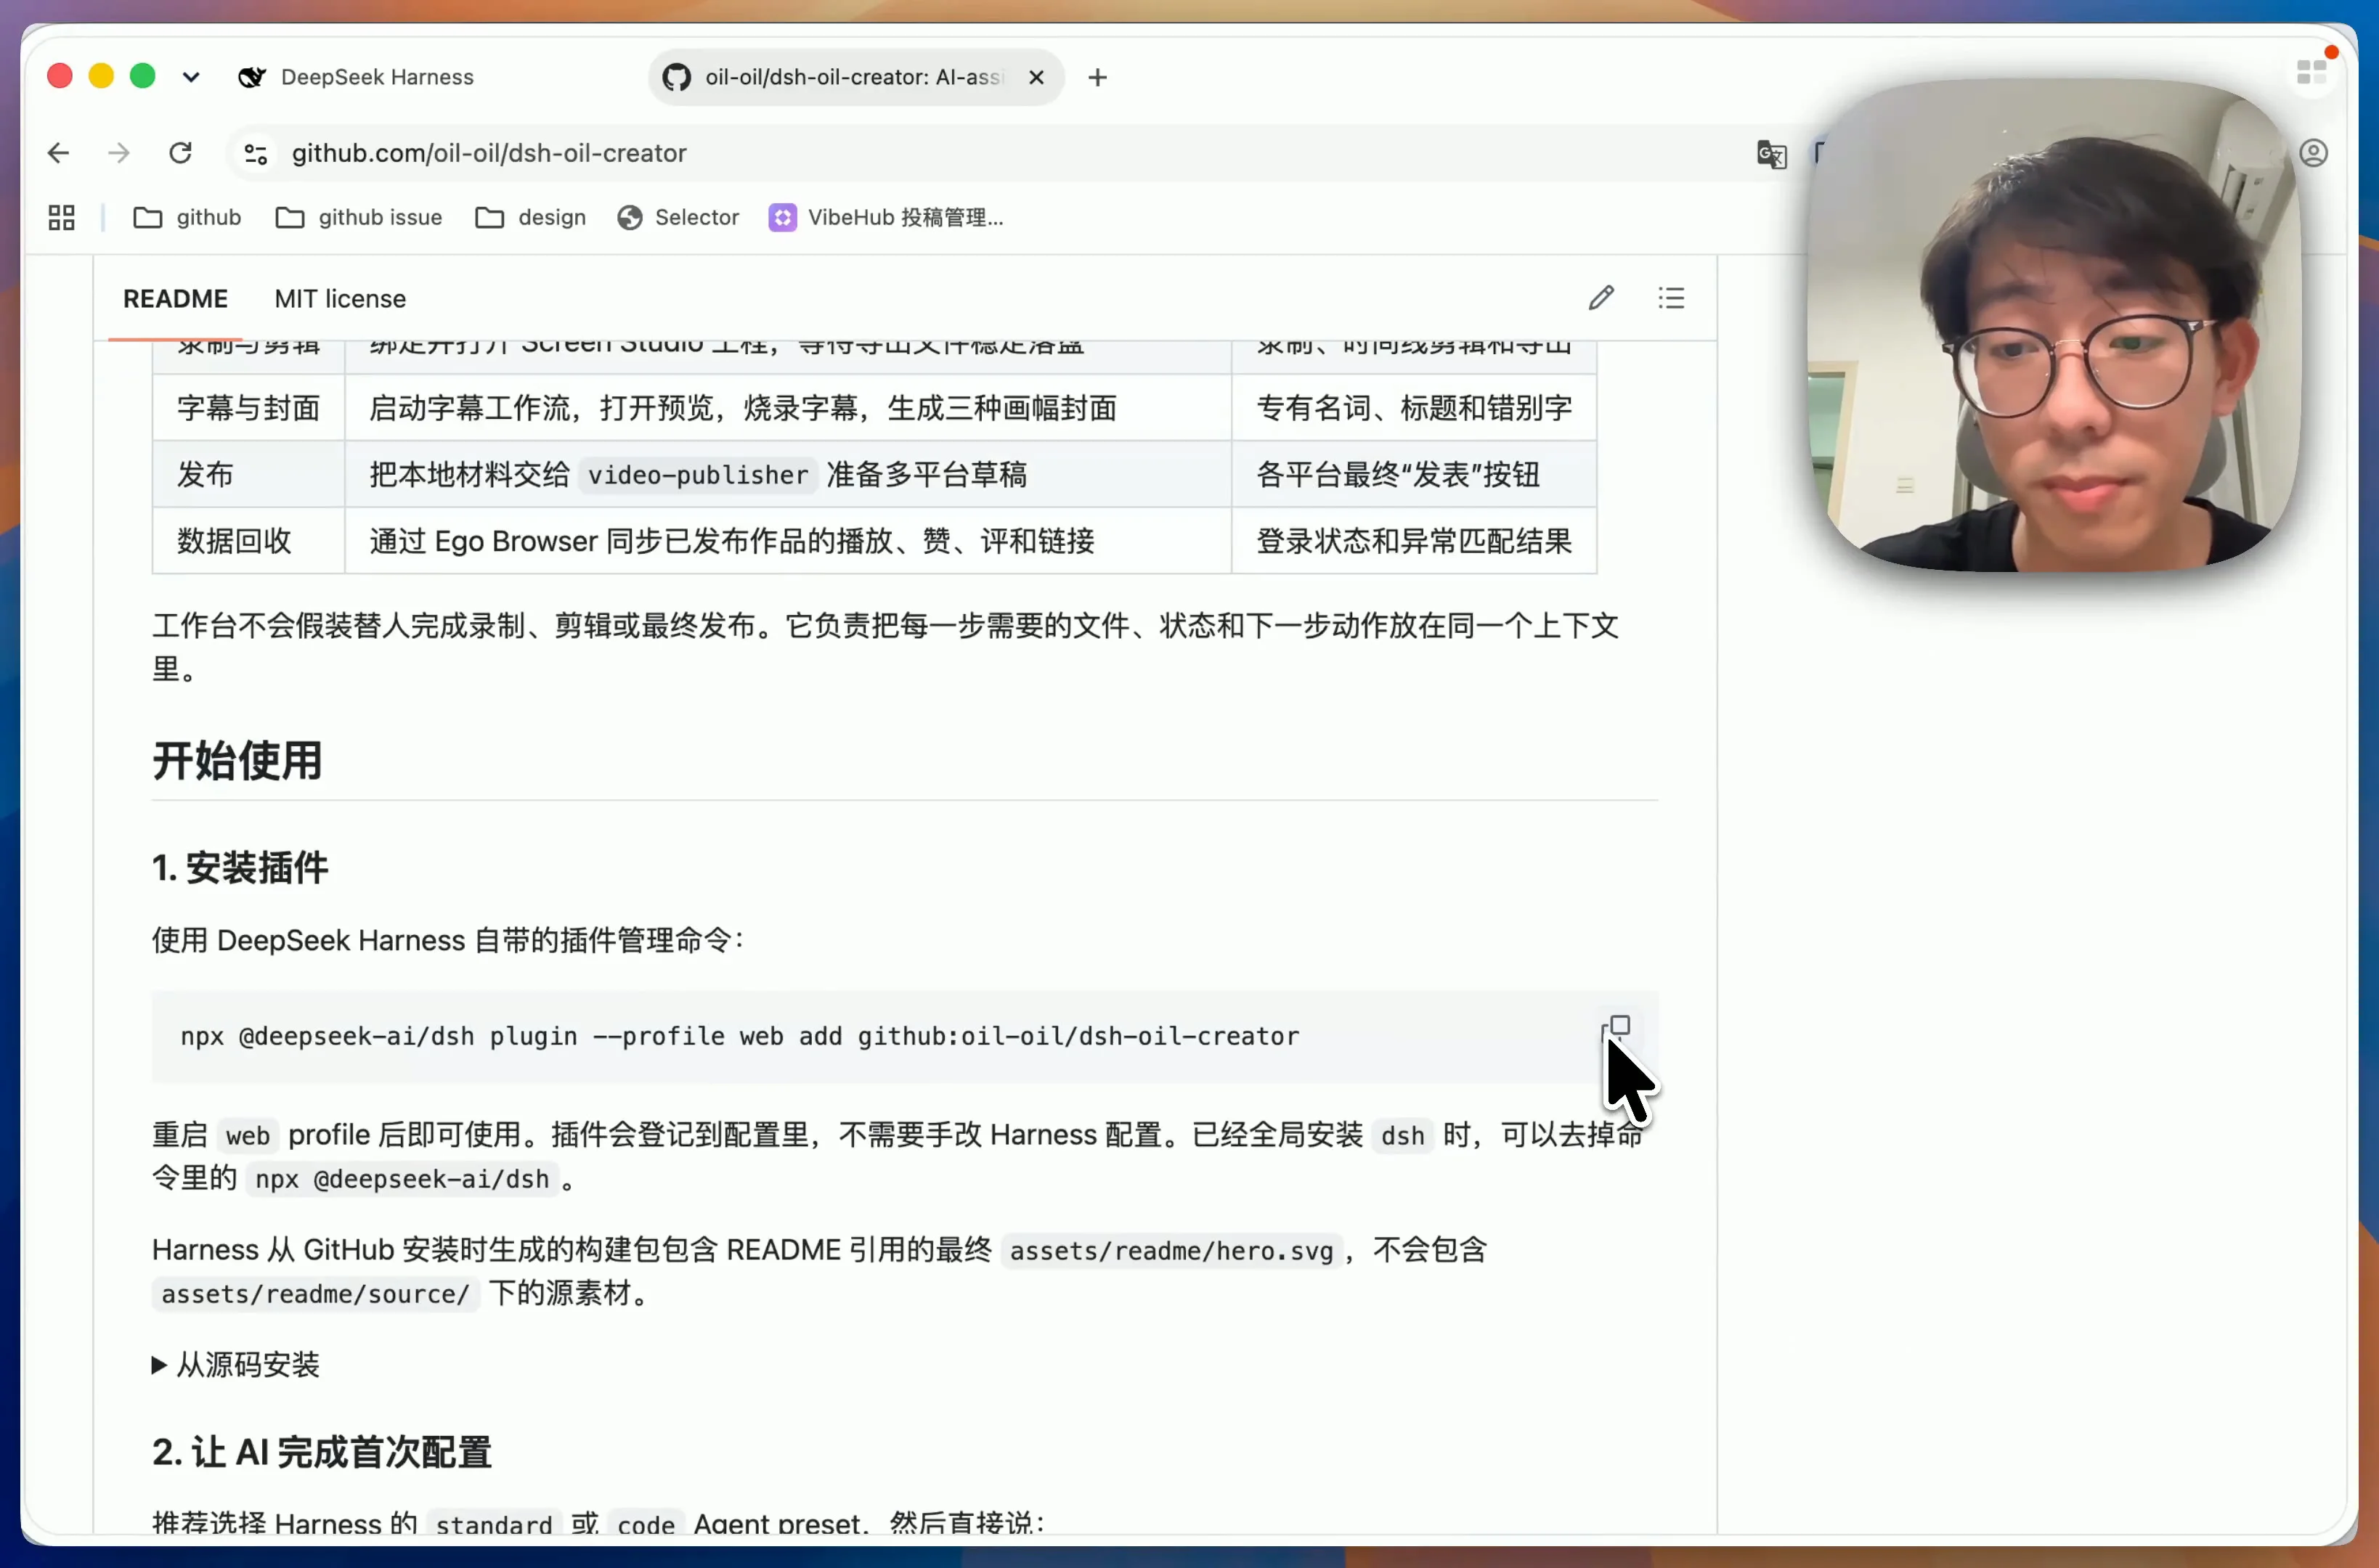Open the Google Translate page icon
This screenshot has height=1568, width=2379.
pos(1772,154)
